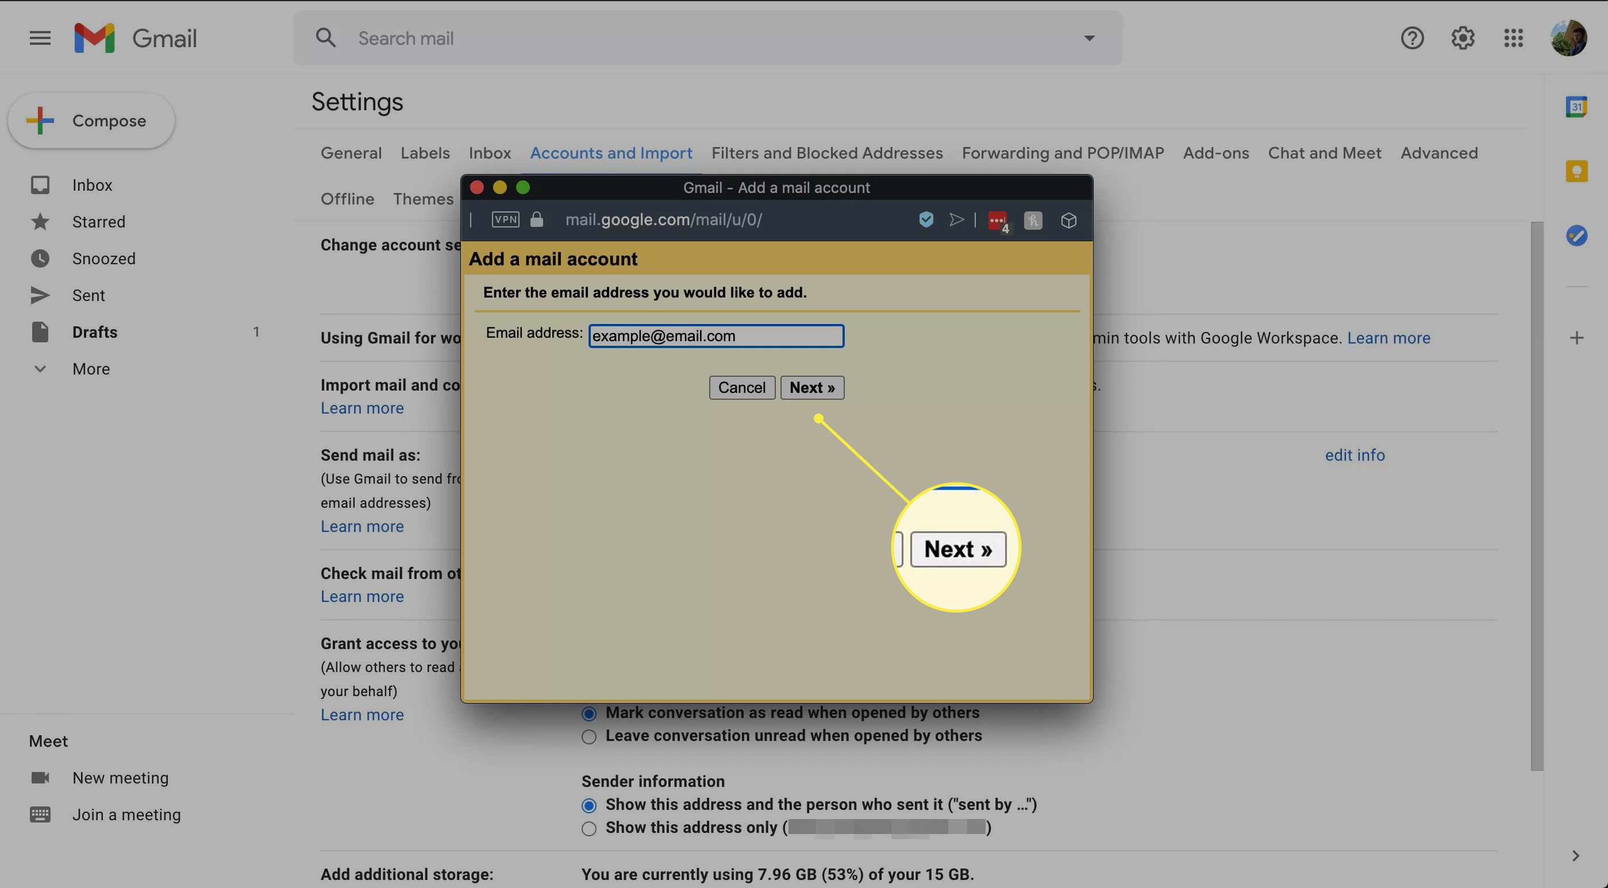Open the Accounts and Import settings tab
The width and height of the screenshot is (1608, 888).
pos(610,152)
